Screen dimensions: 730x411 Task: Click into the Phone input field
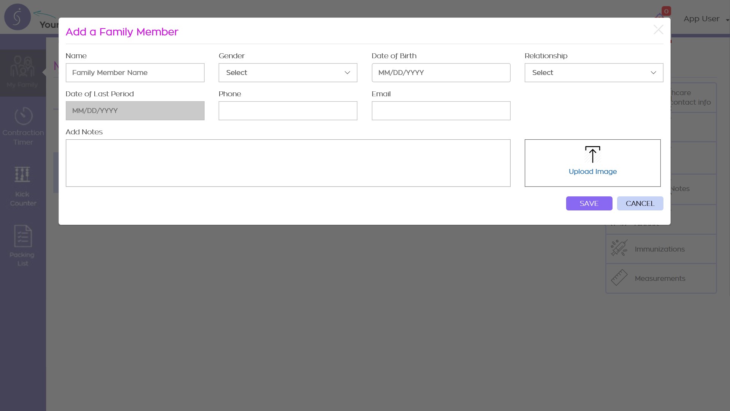pos(288,111)
